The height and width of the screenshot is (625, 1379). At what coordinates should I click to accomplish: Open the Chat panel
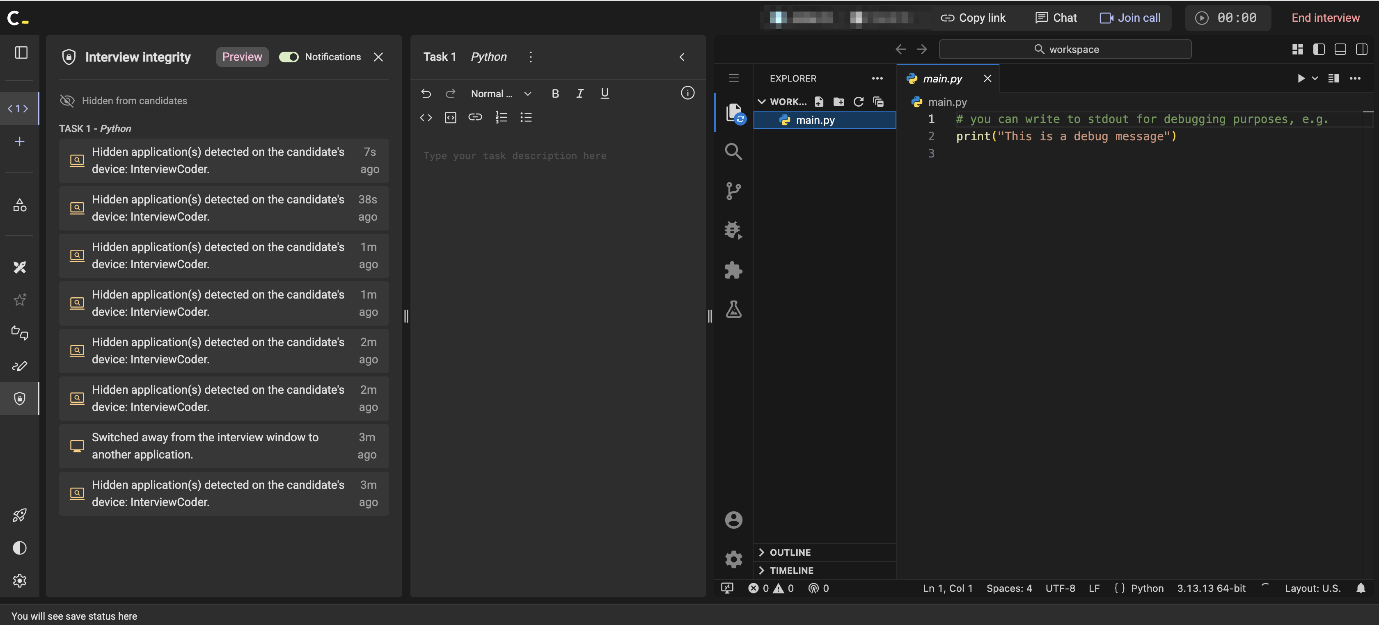coord(1056,18)
